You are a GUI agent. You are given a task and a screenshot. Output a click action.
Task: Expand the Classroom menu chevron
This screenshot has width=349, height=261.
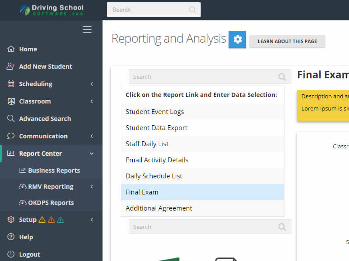click(92, 101)
